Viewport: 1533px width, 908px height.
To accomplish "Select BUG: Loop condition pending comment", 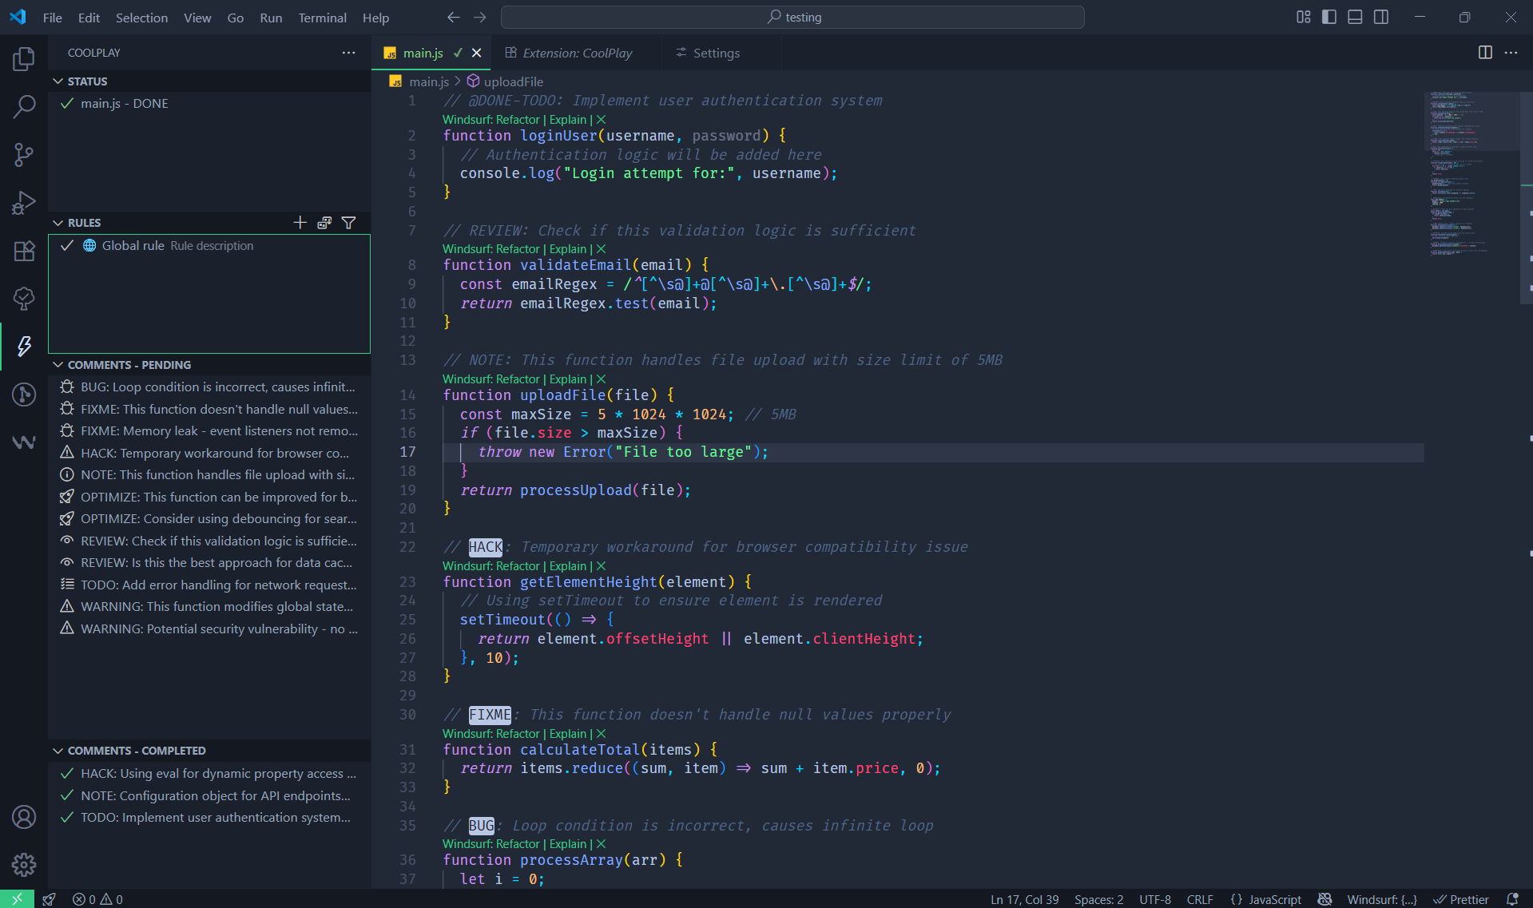I will pos(209,387).
